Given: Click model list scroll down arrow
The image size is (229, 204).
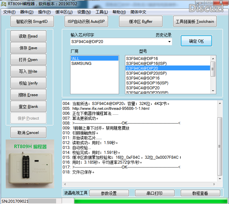Looking at the screenshot, I should pyautogui.click(x=213, y=91).
